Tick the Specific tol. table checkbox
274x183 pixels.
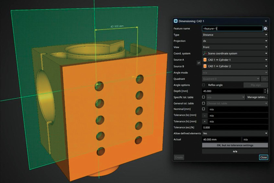click(x=203, y=97)
